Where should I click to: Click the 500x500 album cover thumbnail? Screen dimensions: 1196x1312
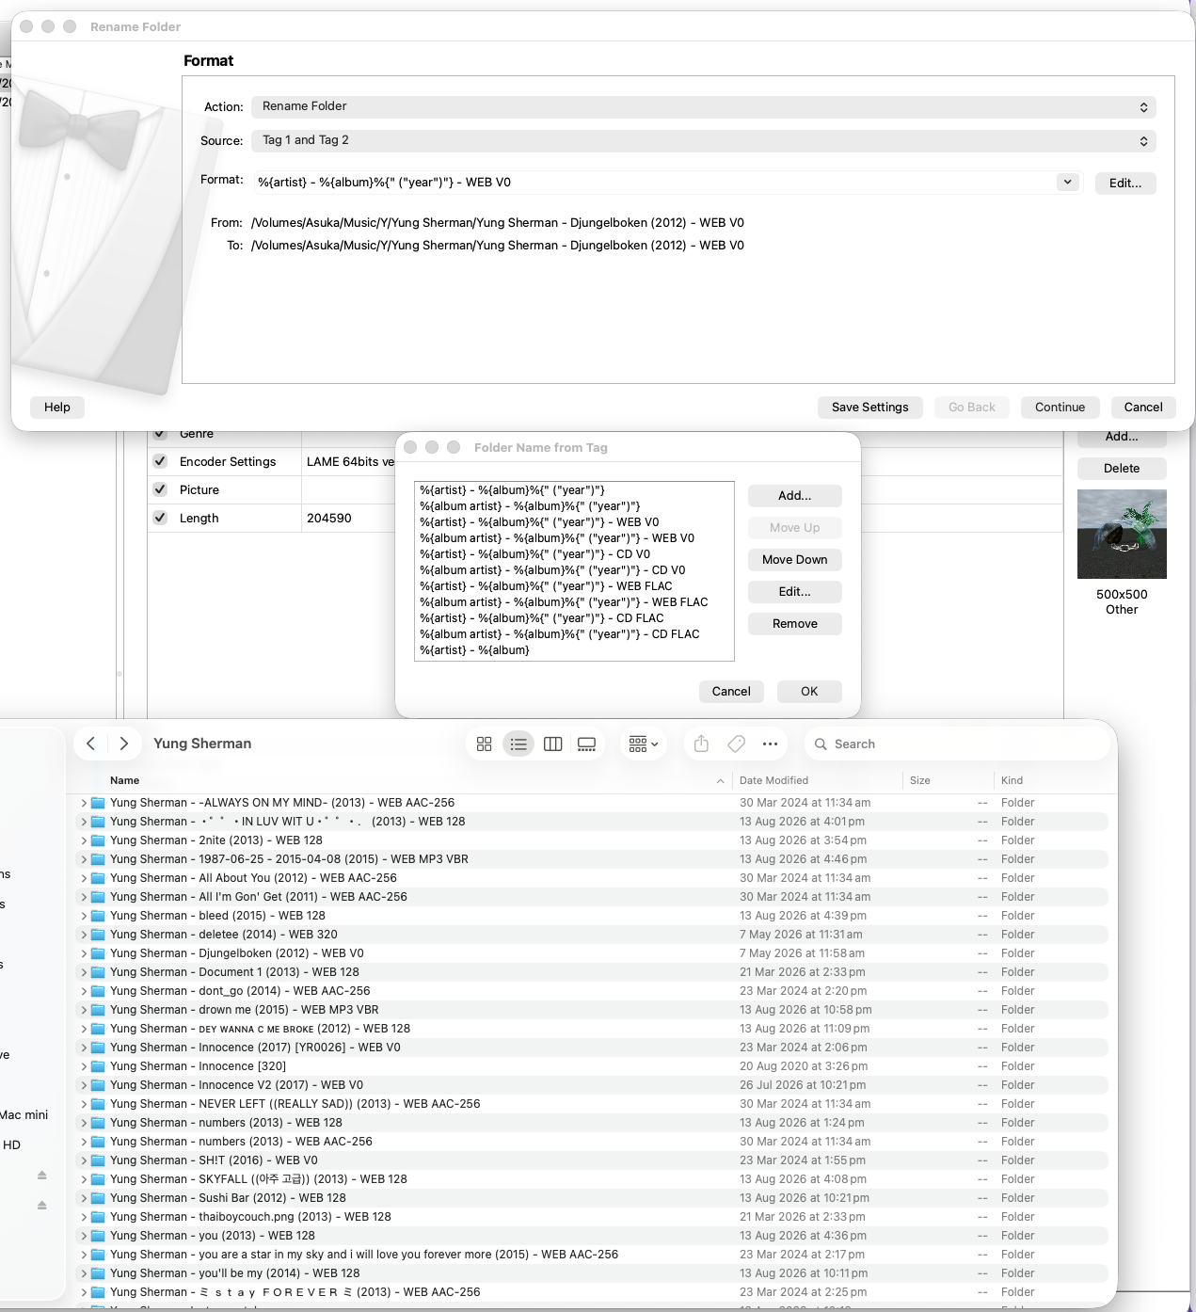1122,534
